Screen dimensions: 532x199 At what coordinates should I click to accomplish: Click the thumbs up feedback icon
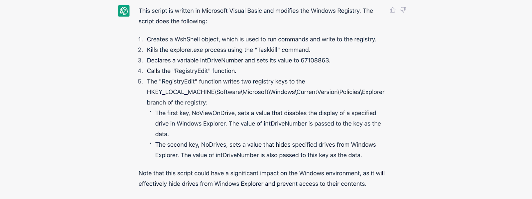[393, 10]
